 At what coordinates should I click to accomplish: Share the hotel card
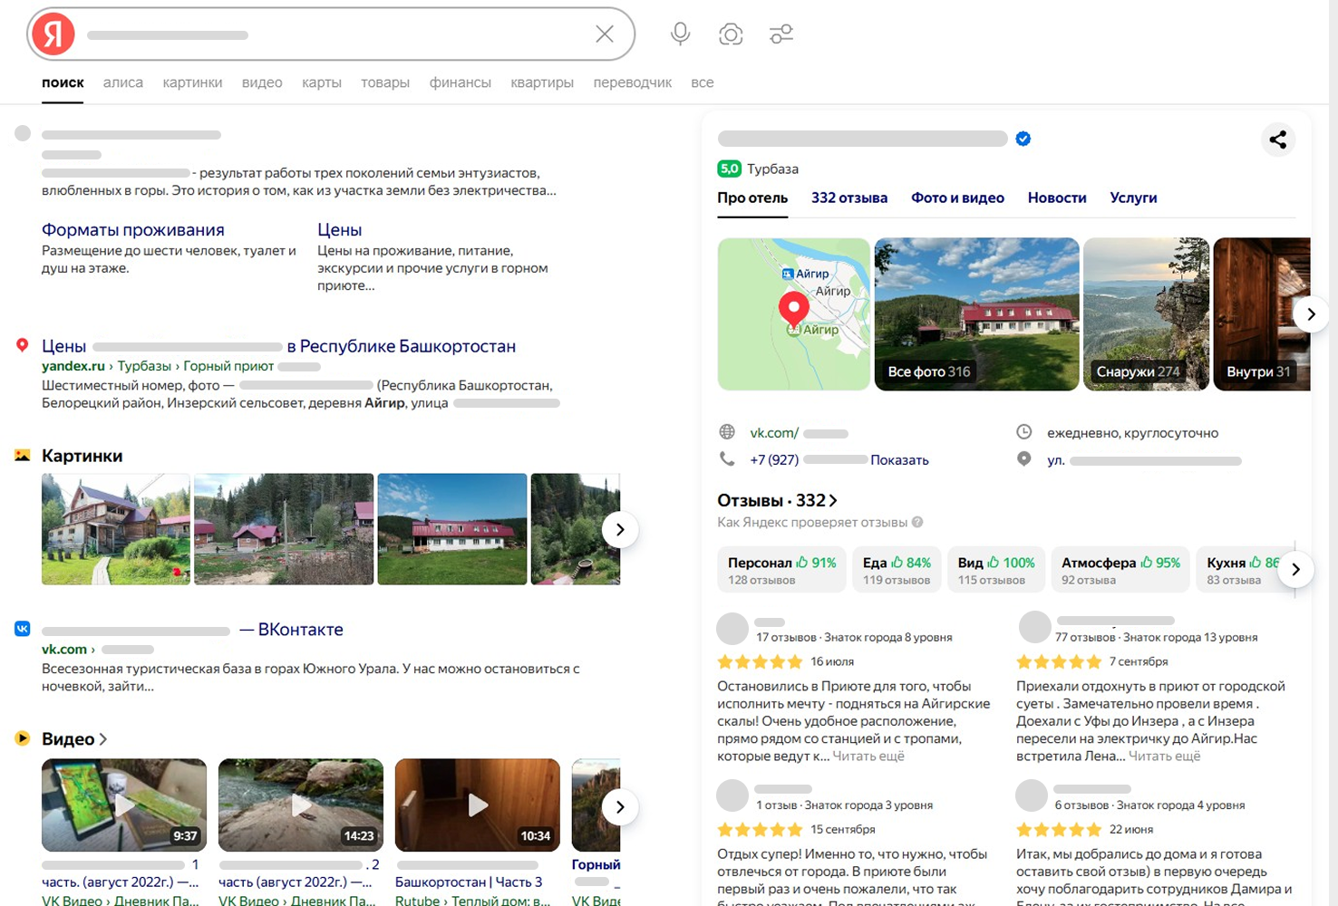pos(1278,140)
